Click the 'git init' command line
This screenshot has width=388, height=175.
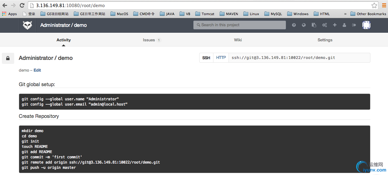[30, 141]
